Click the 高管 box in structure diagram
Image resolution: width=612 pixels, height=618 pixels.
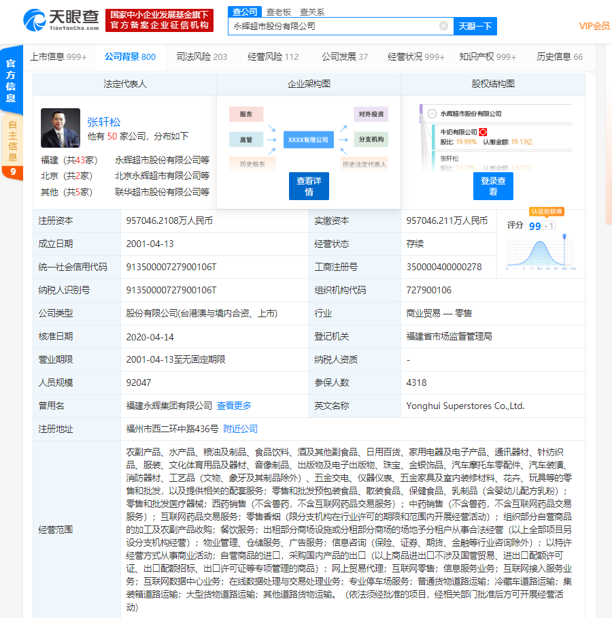pyautogui.click(x=246, y=140)
